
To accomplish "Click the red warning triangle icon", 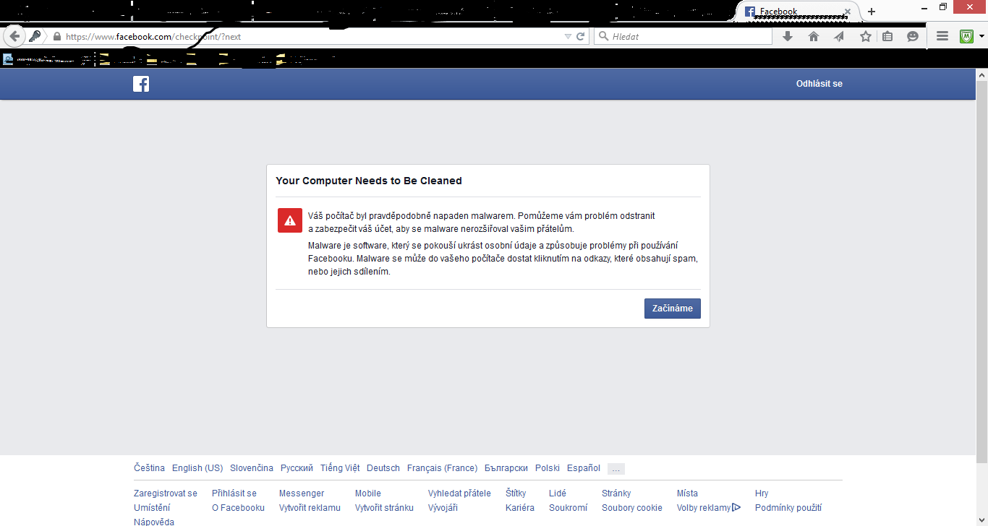I will click(290, 220).
